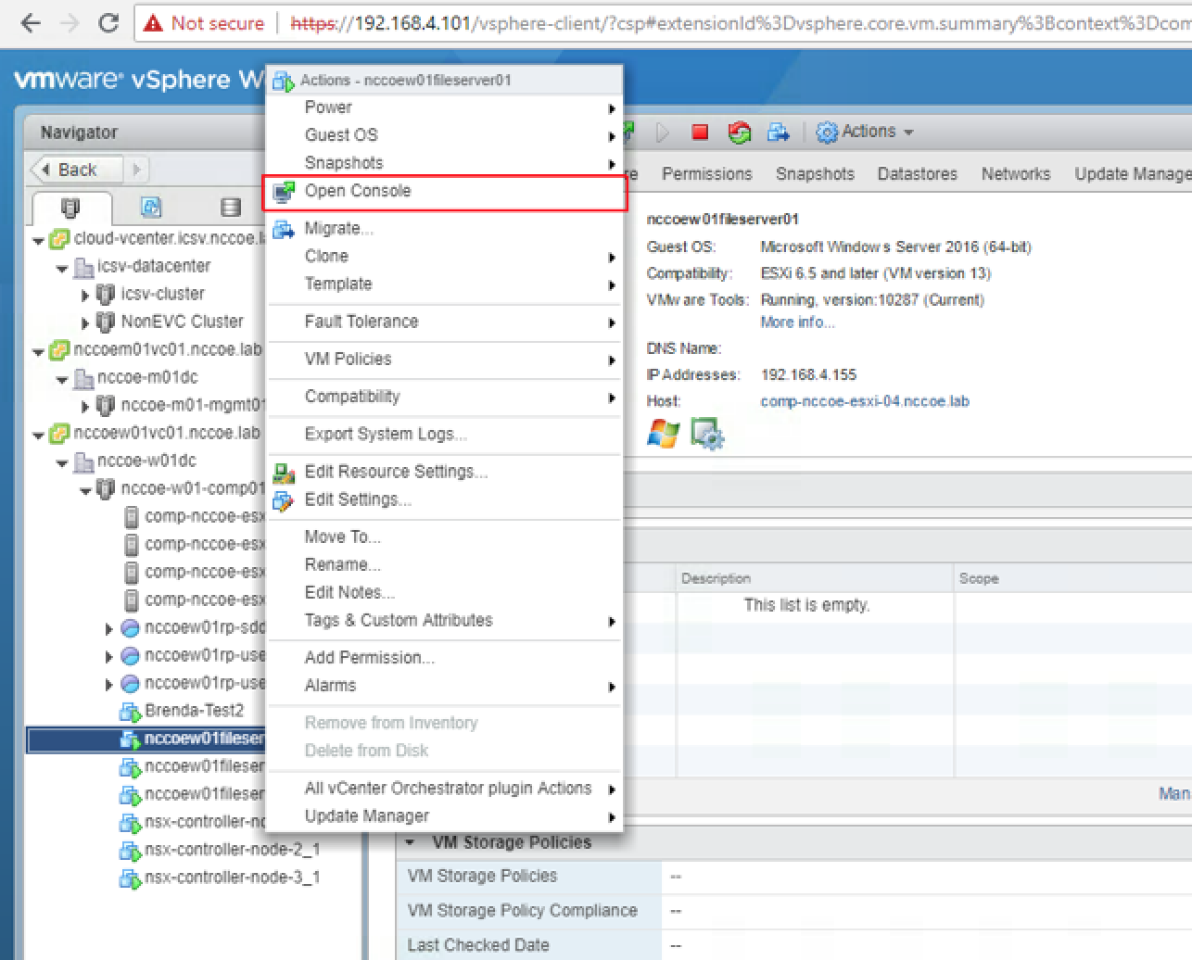Collapse the VM Storage Policies panel
Image resolution: width=1192 pixels, height=960 pixels.
tap(411, 842)
